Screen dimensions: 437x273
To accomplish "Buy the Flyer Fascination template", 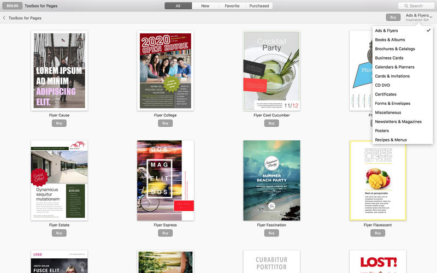I will point(271,233).
